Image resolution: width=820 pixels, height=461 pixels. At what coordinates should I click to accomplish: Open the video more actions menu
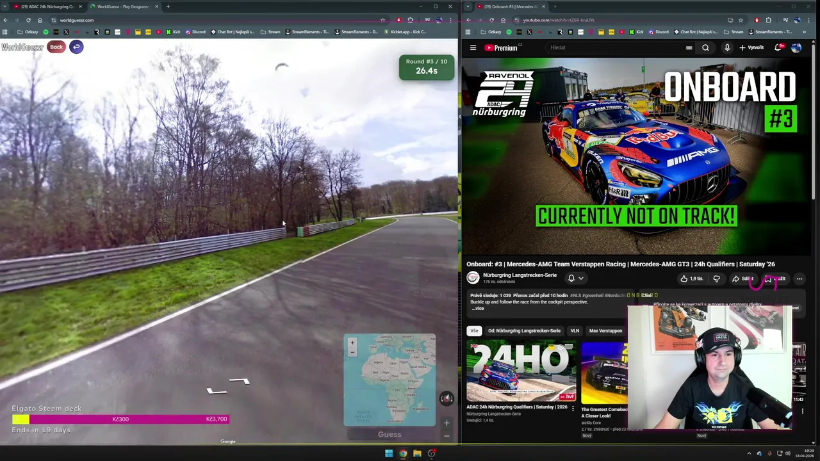point(799,279)
